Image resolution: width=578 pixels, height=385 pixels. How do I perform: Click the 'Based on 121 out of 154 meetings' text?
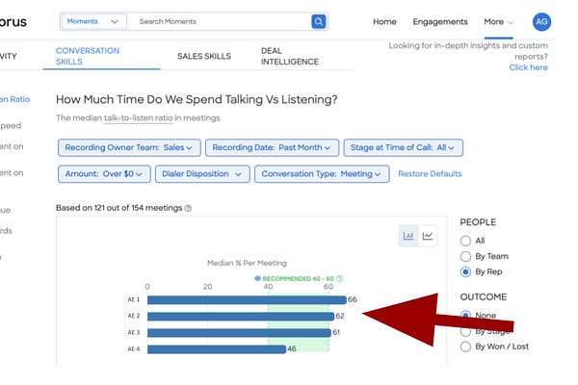click(x=119, y=208)
